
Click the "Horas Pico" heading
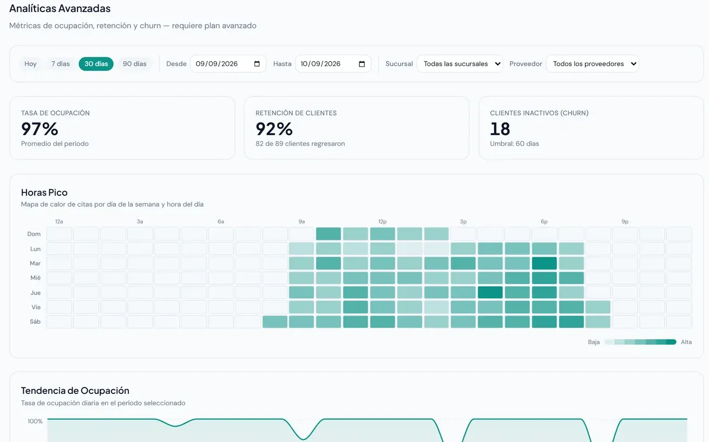44,192
